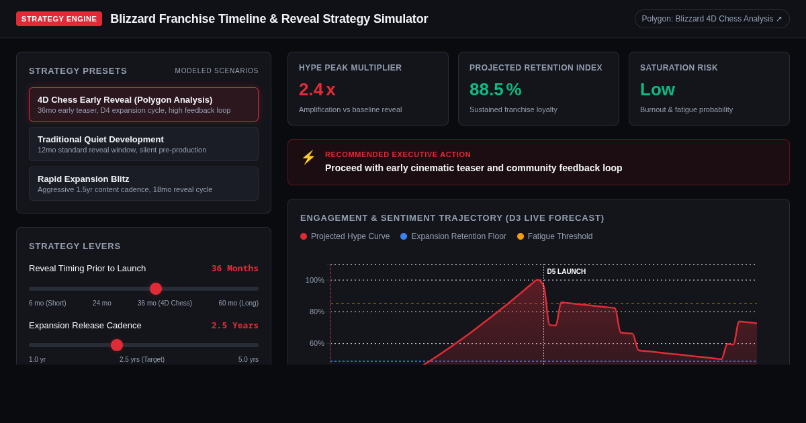Click the 5.0 yrs cadence label

[249, 359]
